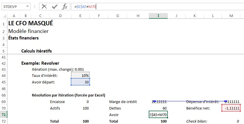Select column C header
Screen dimensions: 244x124
click(40, 16)
